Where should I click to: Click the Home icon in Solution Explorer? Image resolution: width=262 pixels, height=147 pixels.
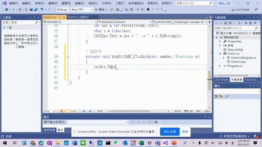(226, 23)
